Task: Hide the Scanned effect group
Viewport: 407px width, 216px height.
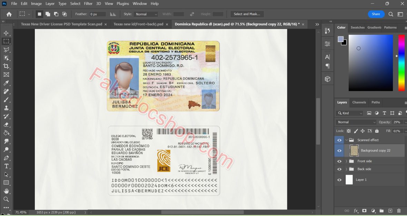Action: 339,140
